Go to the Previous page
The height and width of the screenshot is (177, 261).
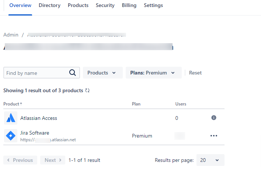[x=20, y=160]
